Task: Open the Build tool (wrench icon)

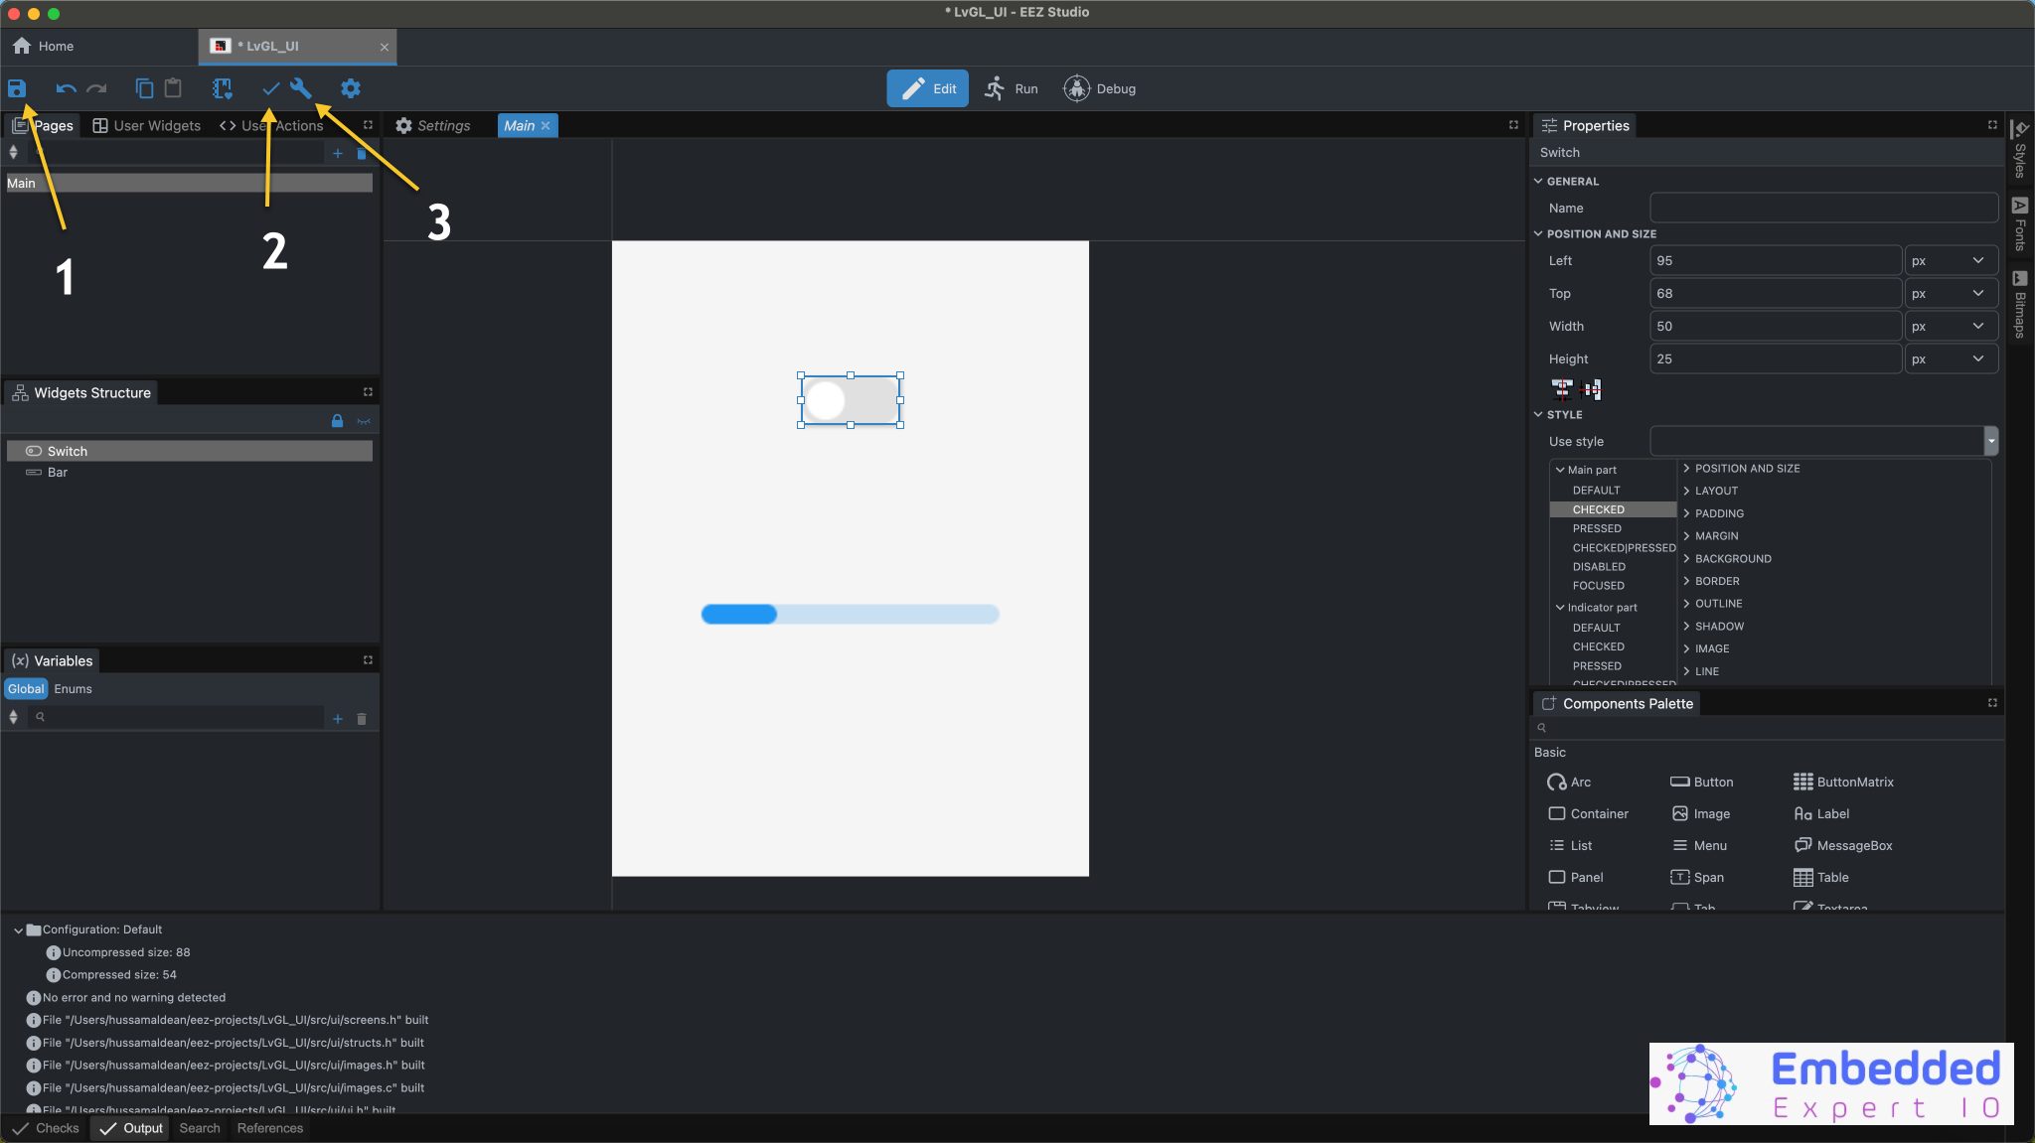Action: (x=301, y=88)
